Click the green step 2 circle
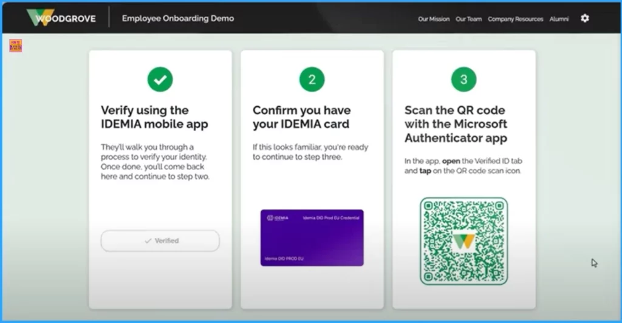Image resolution: width=622 pixels, height=323 pixels. (x=312, y=80)
